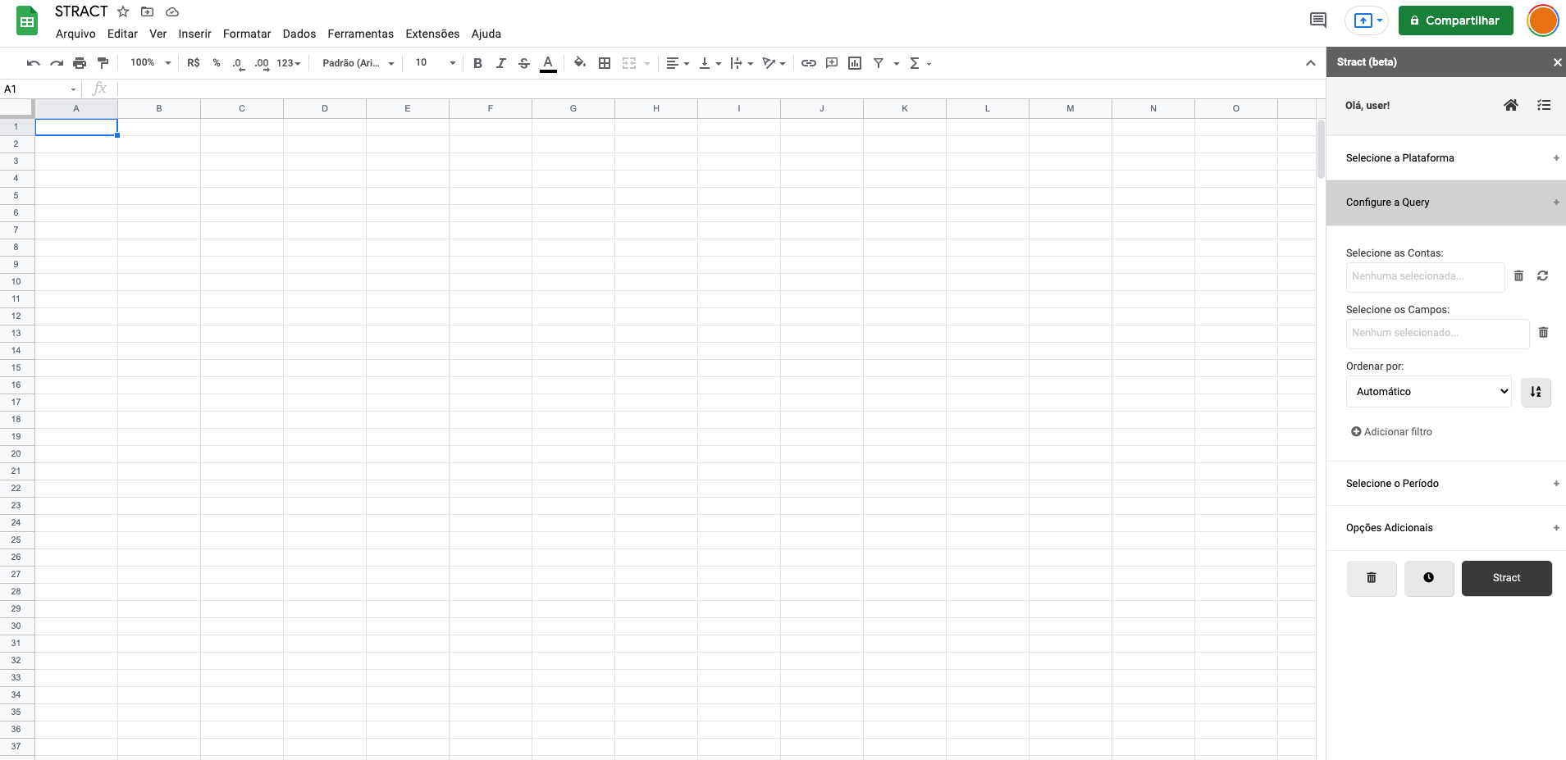Clear selected accounts with trash icon
The width and height of the screenshot is (1566, 760).
pyautogui.click(x=1518, y=276)
